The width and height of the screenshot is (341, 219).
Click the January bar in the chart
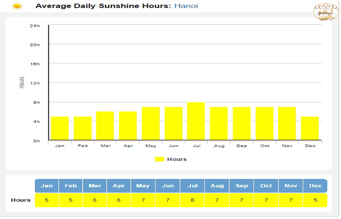60,128
